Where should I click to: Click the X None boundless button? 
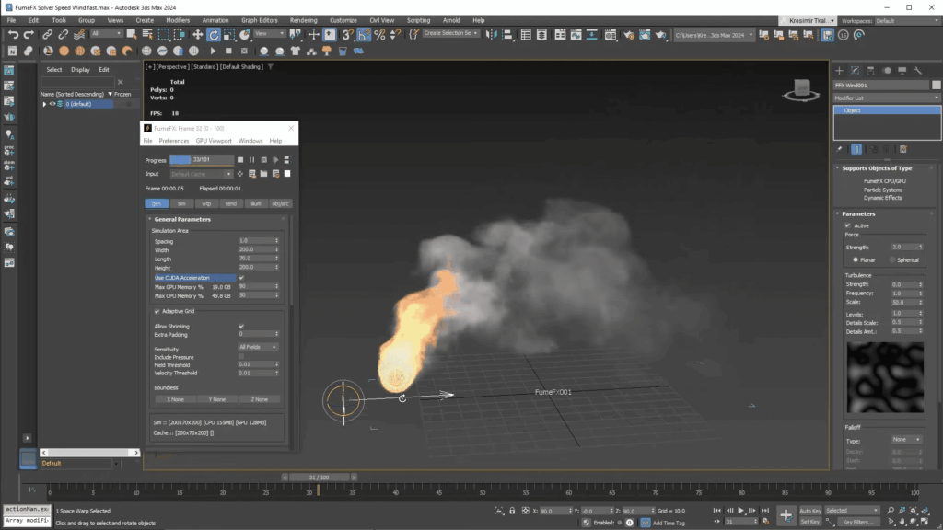(175, 399)
